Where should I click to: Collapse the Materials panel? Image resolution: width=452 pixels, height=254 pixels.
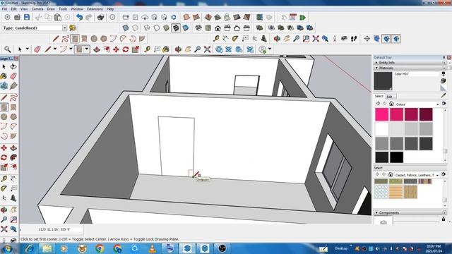coord(376,68)
